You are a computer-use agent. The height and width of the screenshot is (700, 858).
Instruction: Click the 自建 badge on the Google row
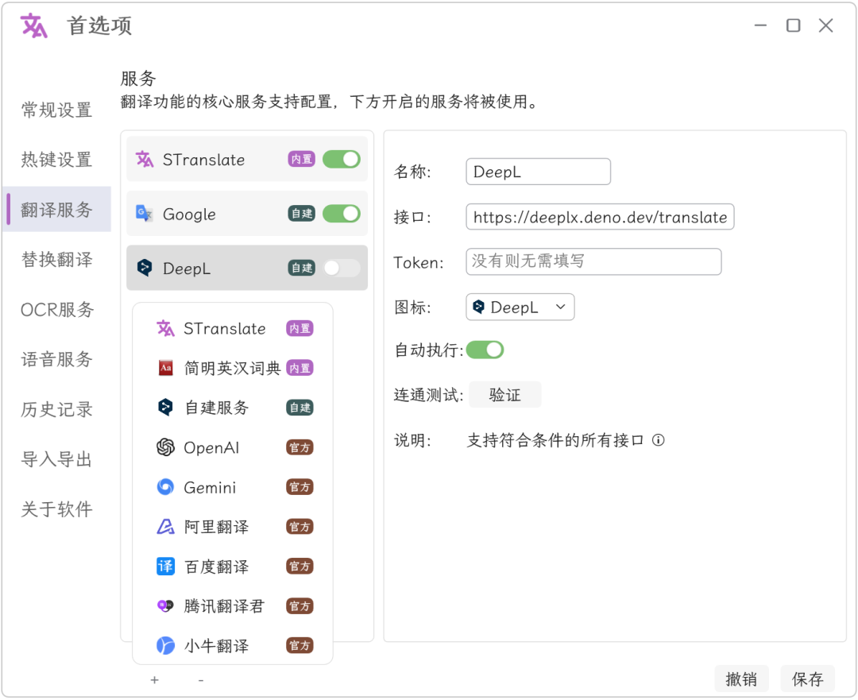coord(302,214)
